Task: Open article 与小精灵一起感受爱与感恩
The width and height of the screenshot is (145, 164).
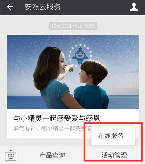Action: point(57,118)
